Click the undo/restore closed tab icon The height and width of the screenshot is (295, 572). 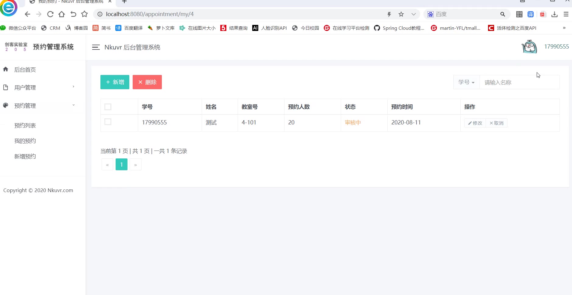(73, 14)
